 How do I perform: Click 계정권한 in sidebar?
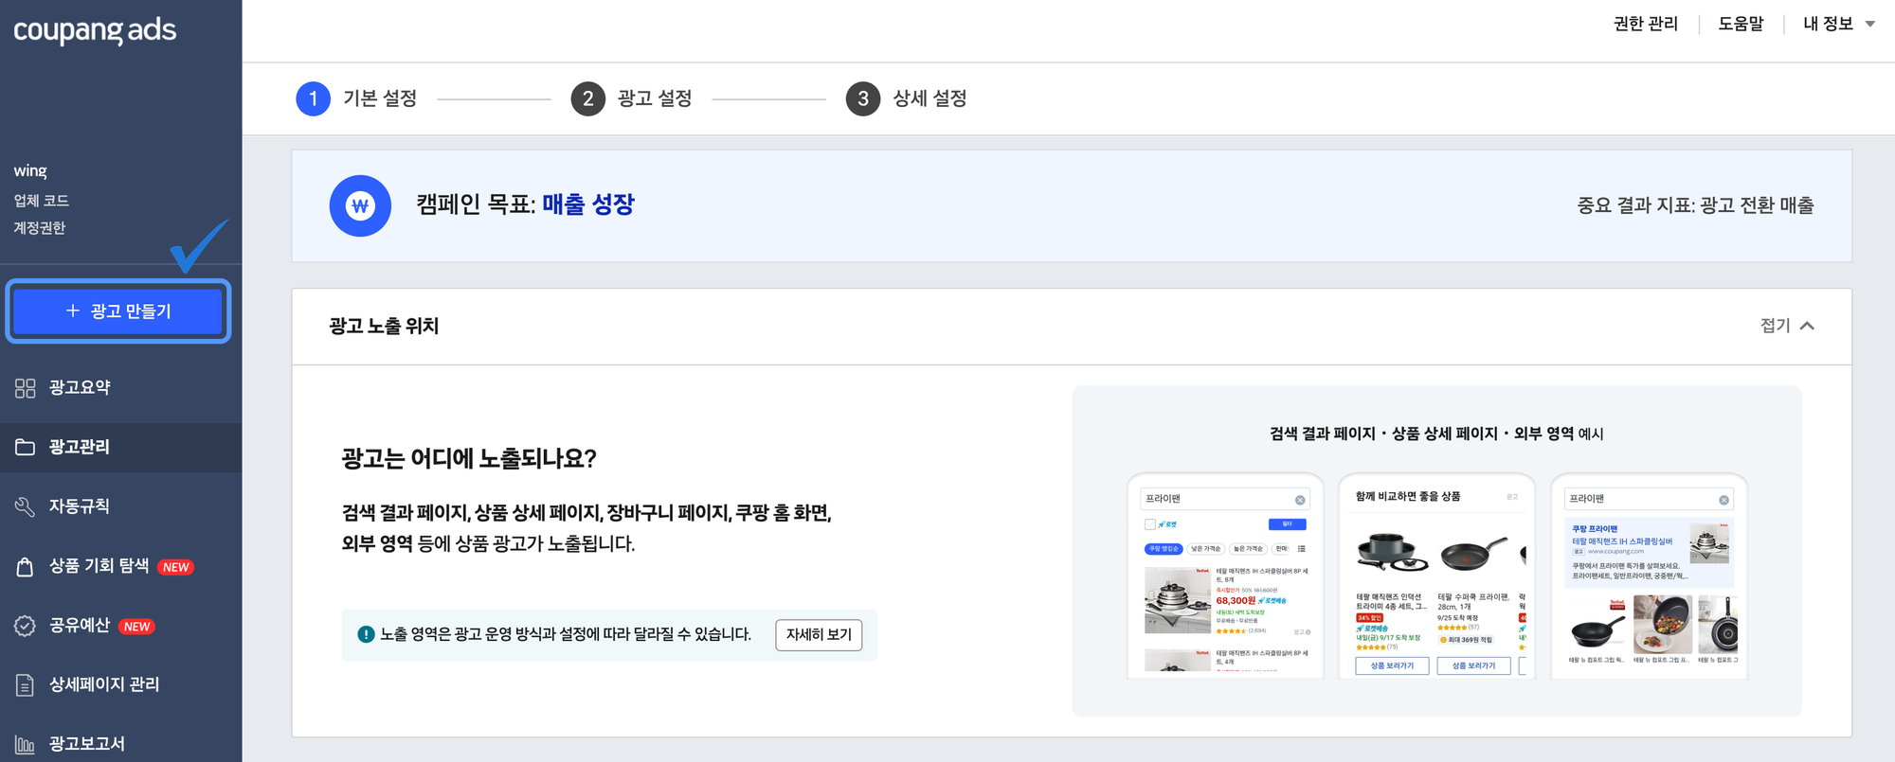pos(40,228)
